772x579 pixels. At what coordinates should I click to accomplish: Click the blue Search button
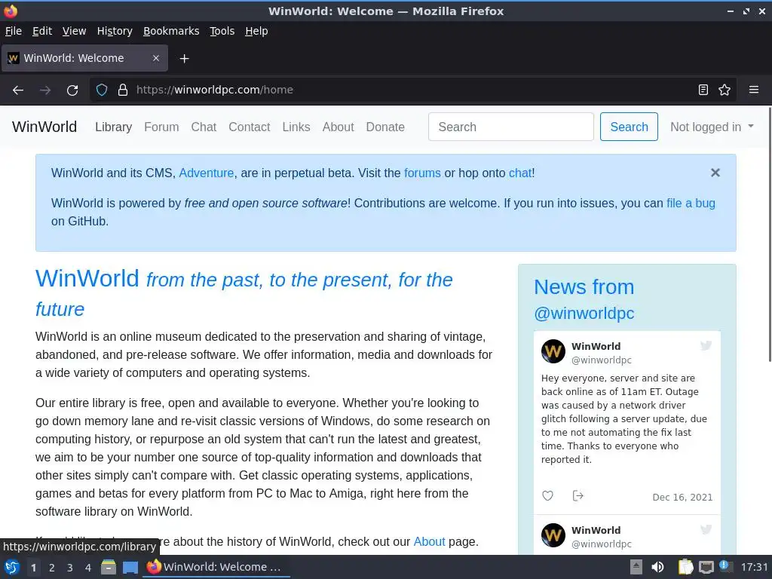(629, 127)
